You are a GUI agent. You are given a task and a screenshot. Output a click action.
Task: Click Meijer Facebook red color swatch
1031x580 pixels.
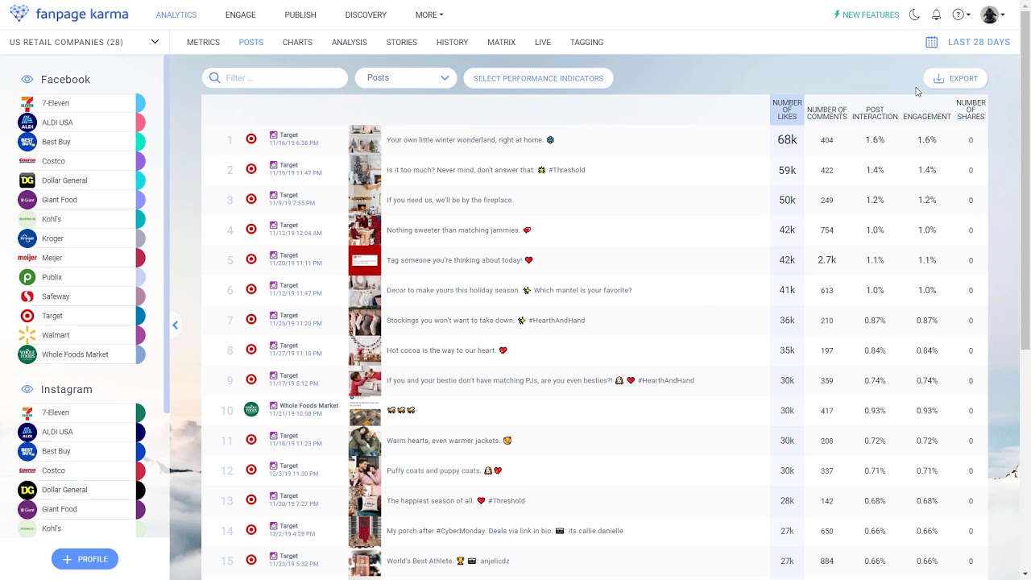140,258
